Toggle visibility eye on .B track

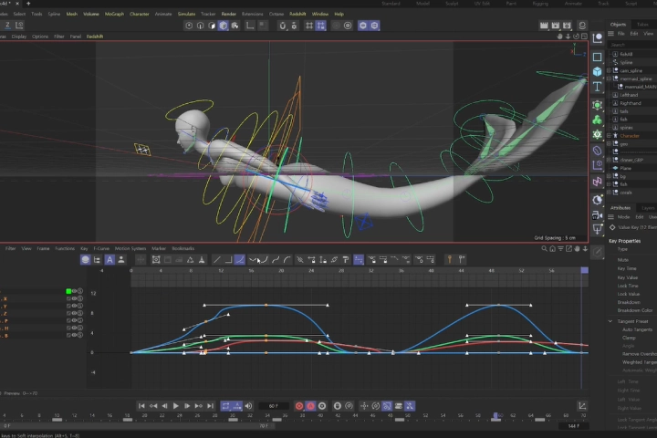[74, 335]
